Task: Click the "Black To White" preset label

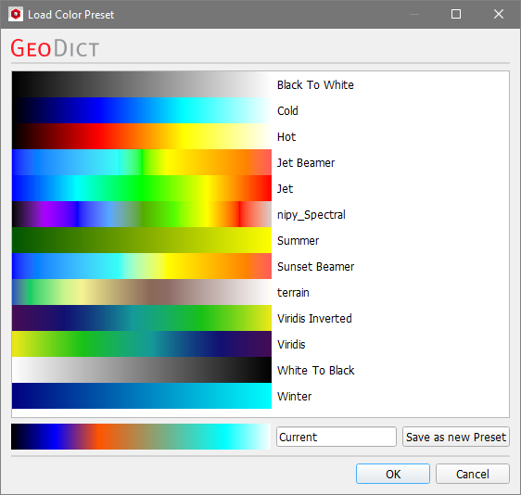Action: pyautogui.click(x=315, y=85)
